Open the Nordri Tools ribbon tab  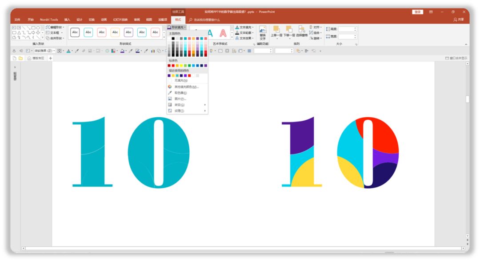(49, 20)
